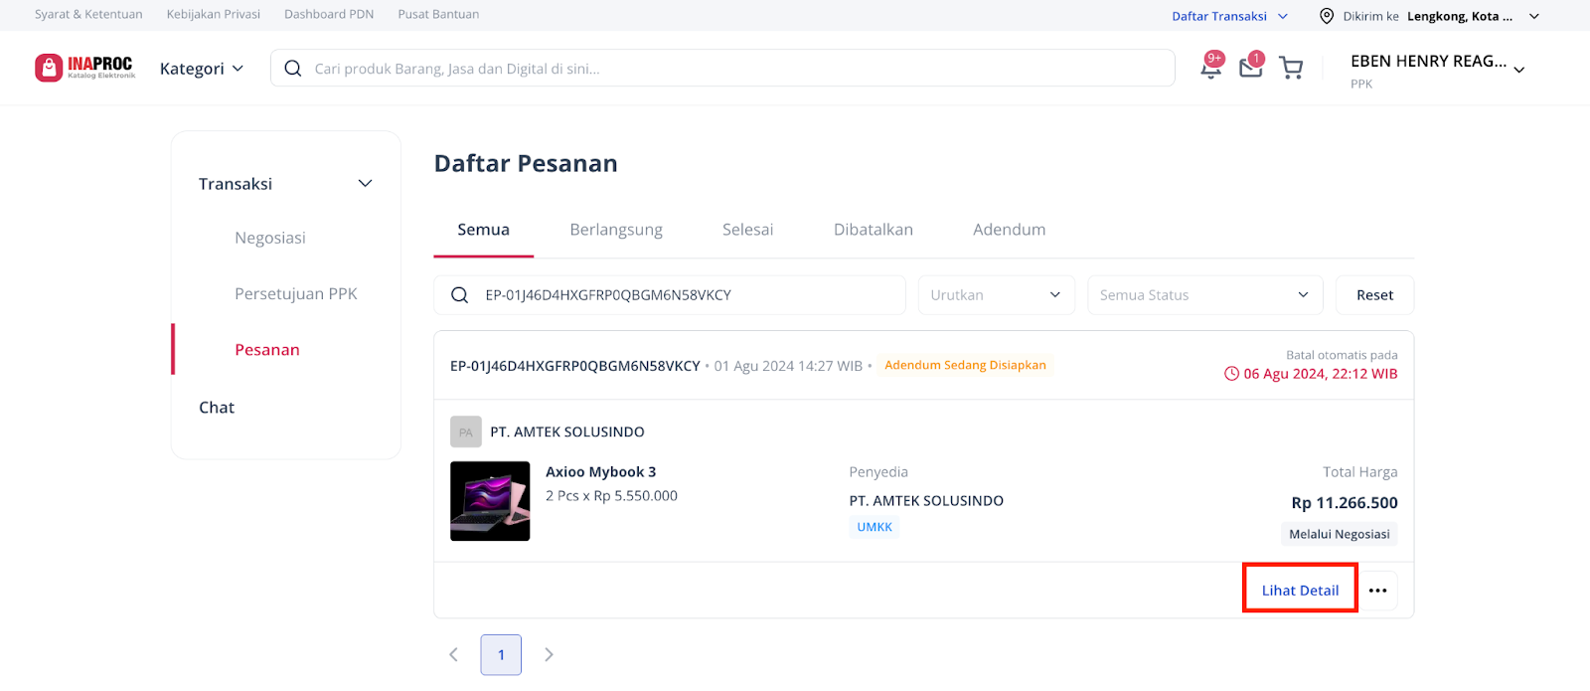
Task: Open the notifications bell icon
Action: (x=1211, y=66)
